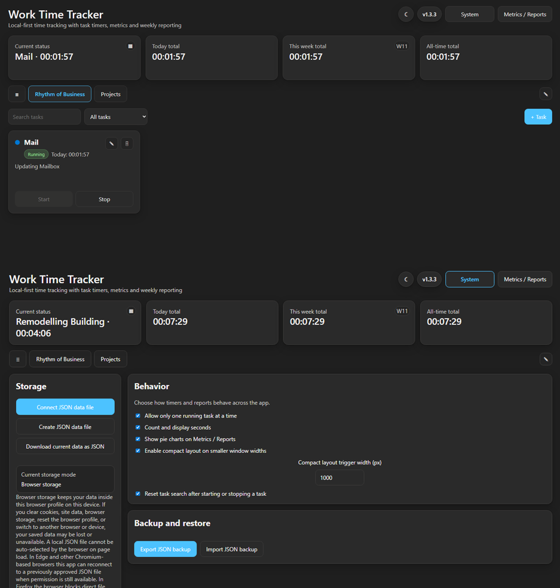
Task: Toggle theme moon icon beside the highlighted System button
Action: point(406,279)
